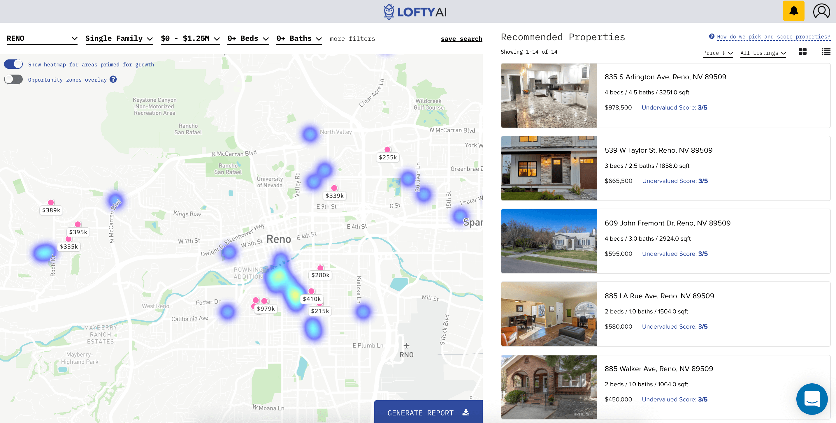836x423 pixels.
Task: Click the $255k map price marker
Action: (x=388, y=157)
